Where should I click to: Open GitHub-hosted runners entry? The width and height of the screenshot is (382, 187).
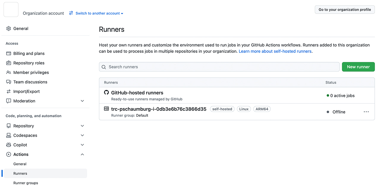137,93
